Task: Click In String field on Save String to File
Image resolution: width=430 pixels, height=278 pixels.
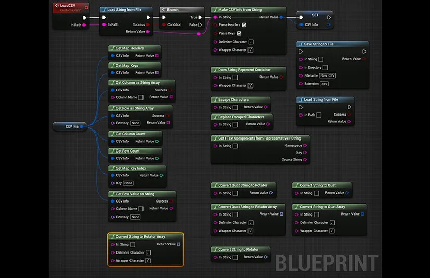Action: 321,59
